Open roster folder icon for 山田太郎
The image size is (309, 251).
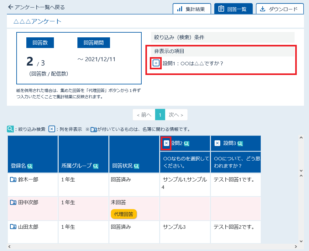pos(13,227)
